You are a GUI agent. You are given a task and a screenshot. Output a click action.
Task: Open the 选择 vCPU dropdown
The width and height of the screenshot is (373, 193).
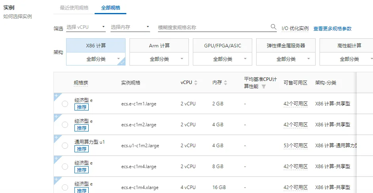86,27
